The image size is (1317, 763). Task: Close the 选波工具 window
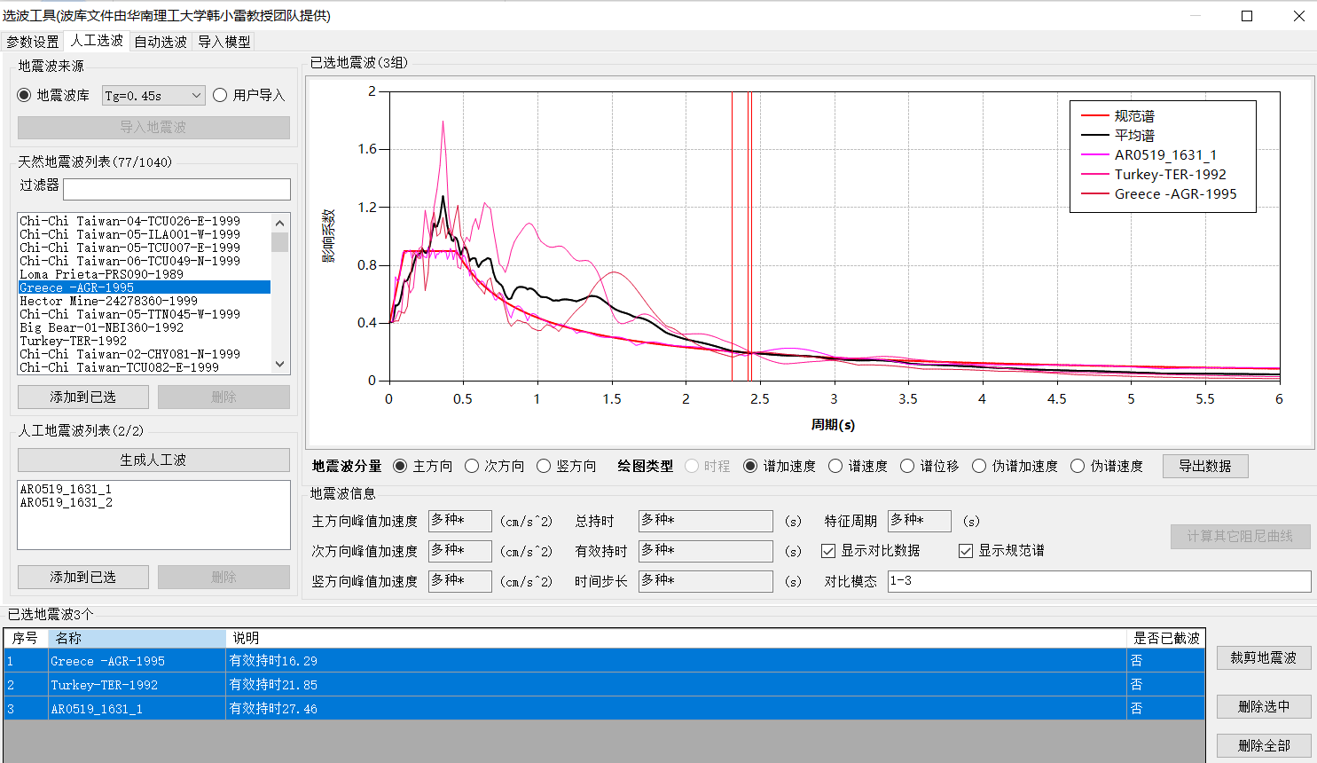pyautogui.click(x=1298, y=16)
